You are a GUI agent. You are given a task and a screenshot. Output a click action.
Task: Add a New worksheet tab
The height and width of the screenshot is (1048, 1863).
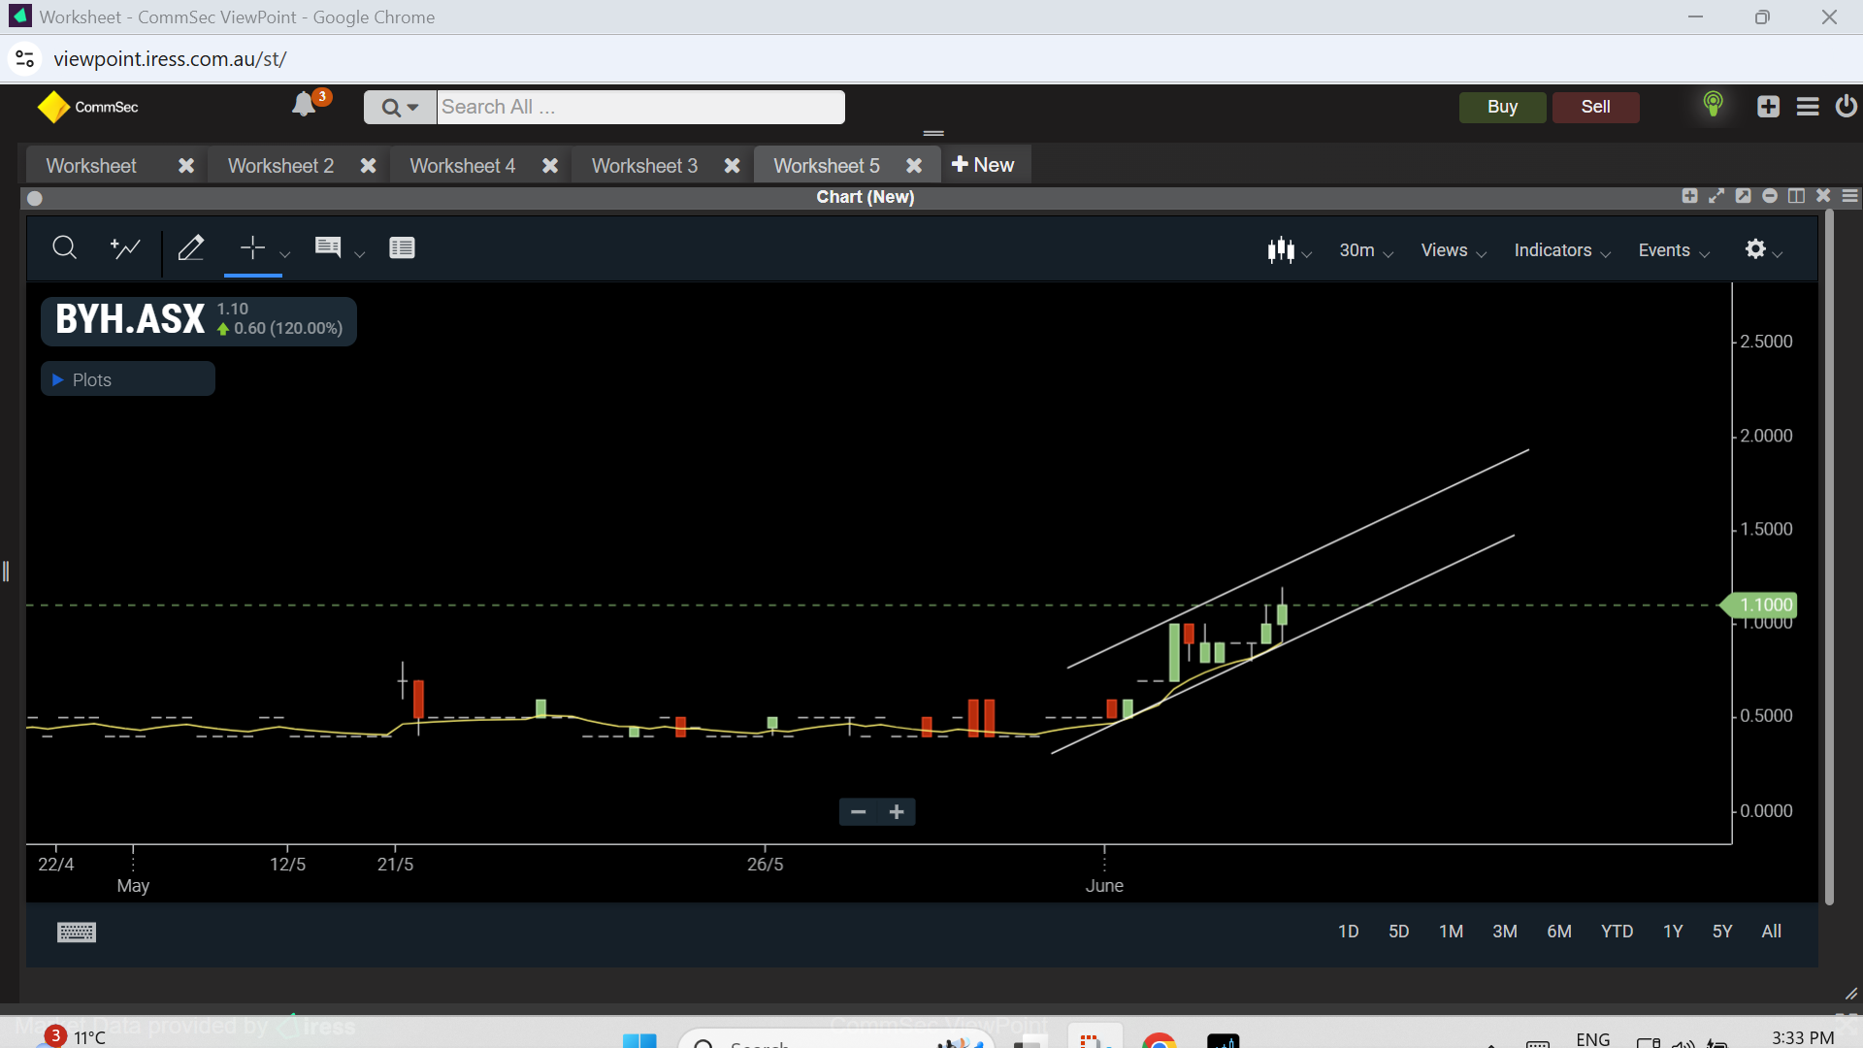coord(983,165)
